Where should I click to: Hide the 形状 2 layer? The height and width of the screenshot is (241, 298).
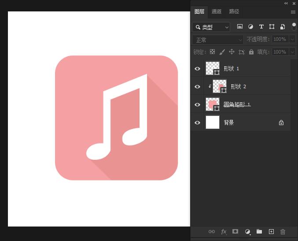pyautogui.click(x=197, y=86)
